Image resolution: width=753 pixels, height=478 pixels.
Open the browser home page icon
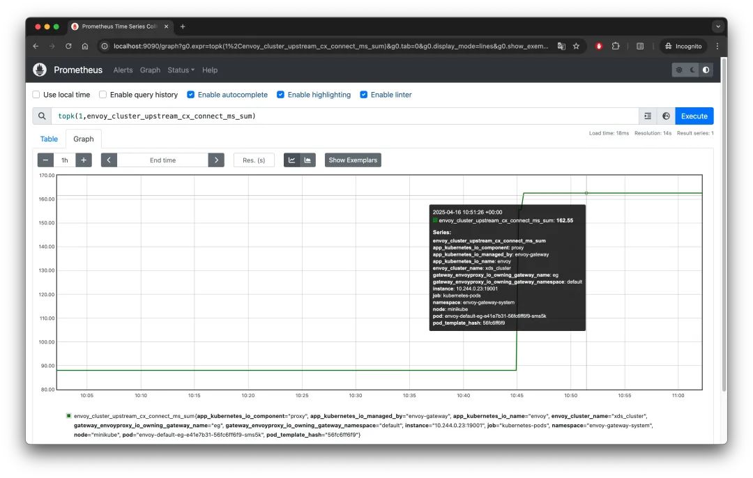coord(85,46)
